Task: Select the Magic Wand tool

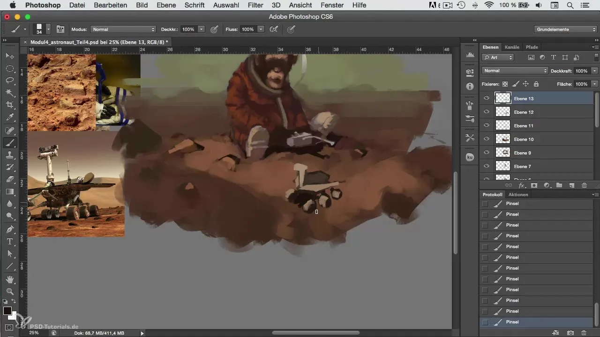Action: pyautogui.click(x=9, y=93)
